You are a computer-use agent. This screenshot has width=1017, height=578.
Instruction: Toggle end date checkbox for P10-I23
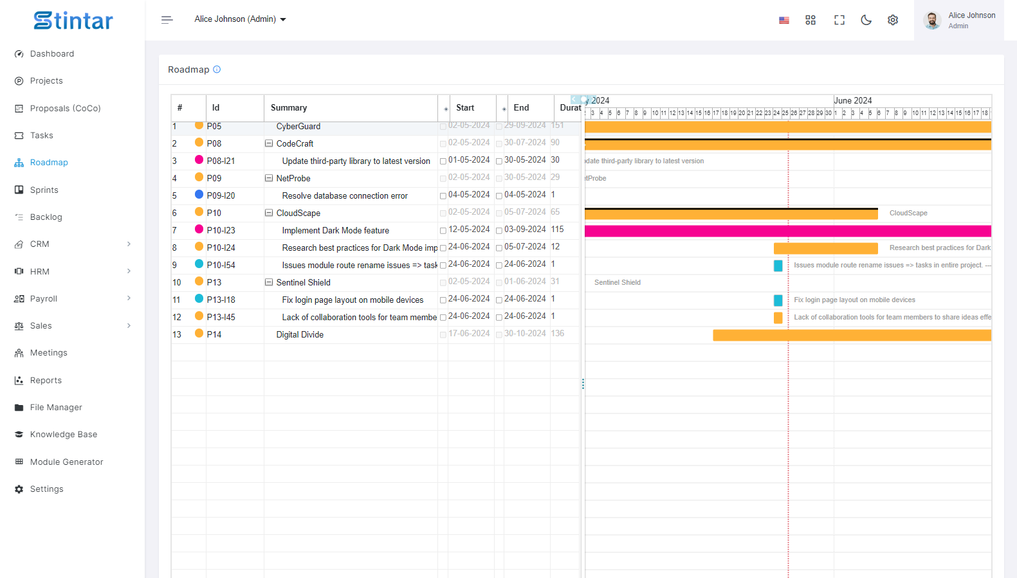tap(499, 231)
